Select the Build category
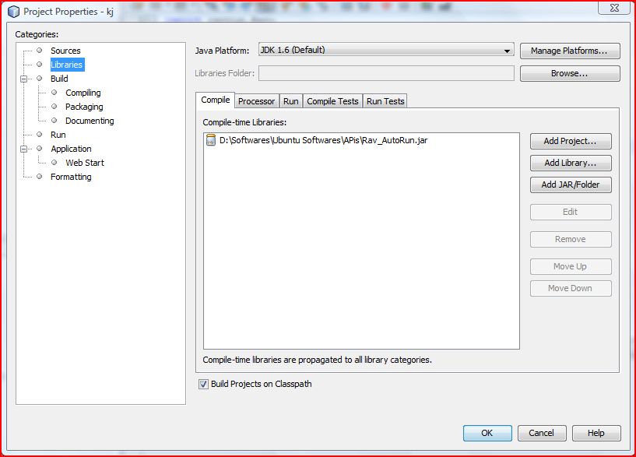636x457 pixels. tap(59, 79)
